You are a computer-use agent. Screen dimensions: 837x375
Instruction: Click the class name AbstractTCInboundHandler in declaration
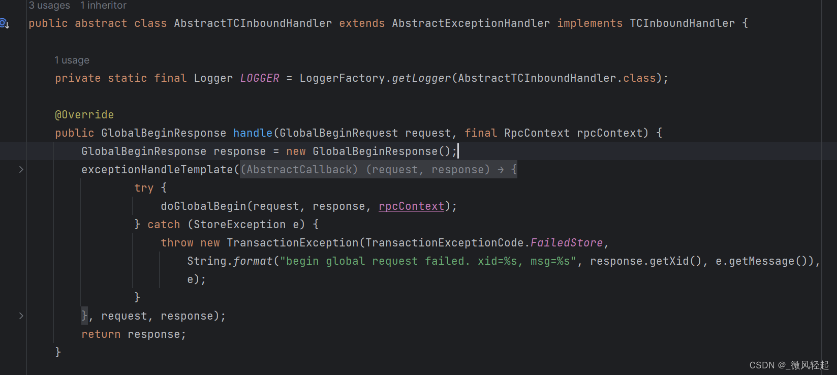click(253, 23)
